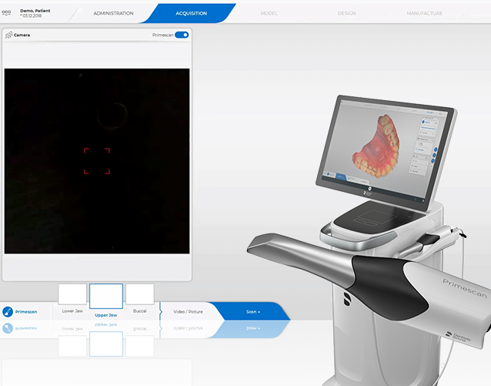
Task: Open the Design phase tab
Action: coord(346,13)
